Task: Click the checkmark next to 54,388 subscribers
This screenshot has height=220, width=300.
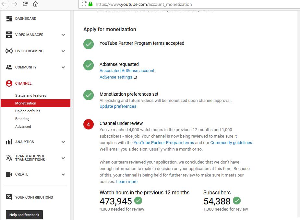Action: coord(237,201)
